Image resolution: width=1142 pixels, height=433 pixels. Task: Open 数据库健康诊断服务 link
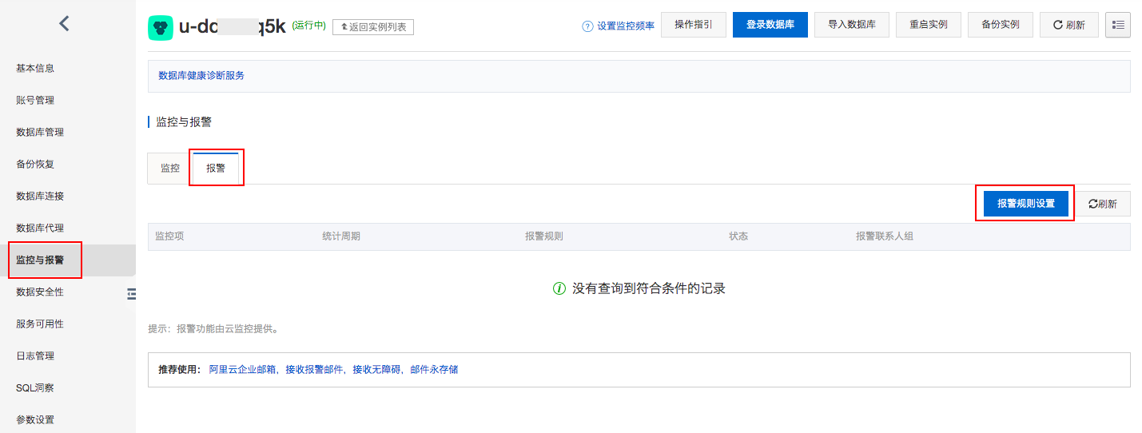(201, 76)
